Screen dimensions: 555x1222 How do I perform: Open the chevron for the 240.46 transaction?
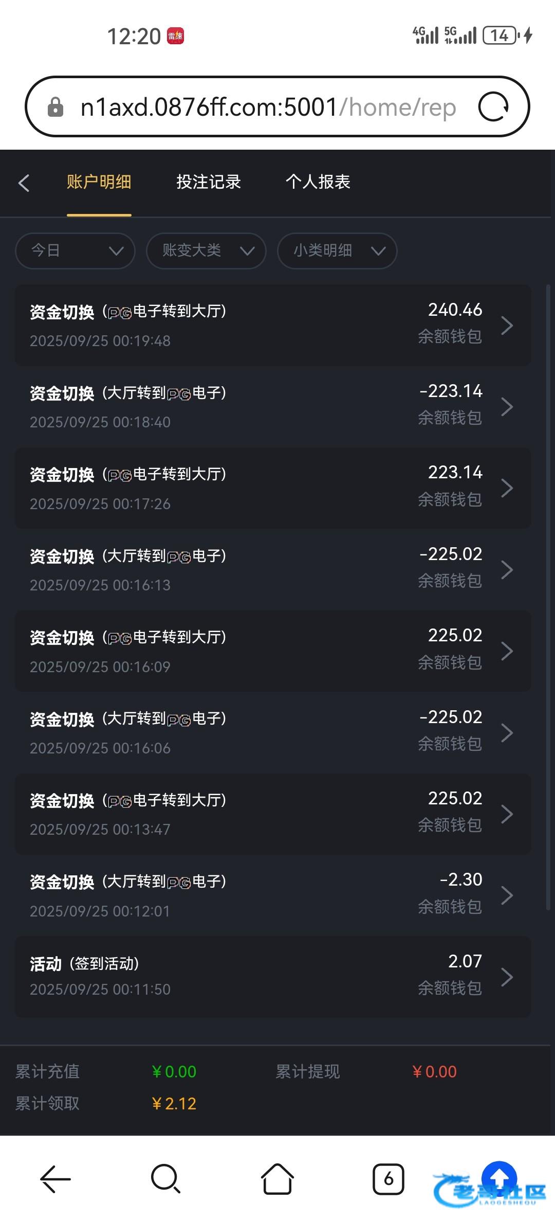[x=507, y=326]
